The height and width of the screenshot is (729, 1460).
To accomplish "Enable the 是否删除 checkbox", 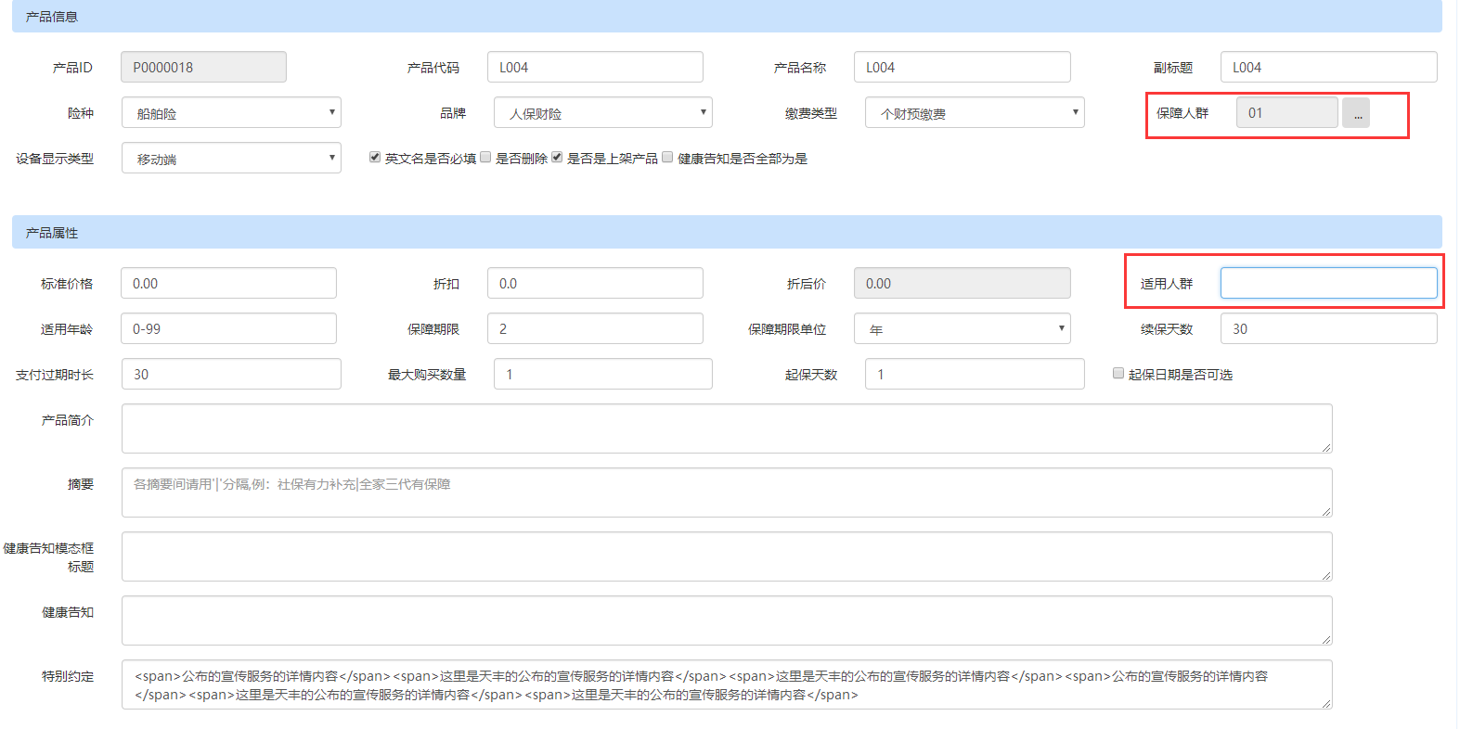I will (x=485, y=158).
